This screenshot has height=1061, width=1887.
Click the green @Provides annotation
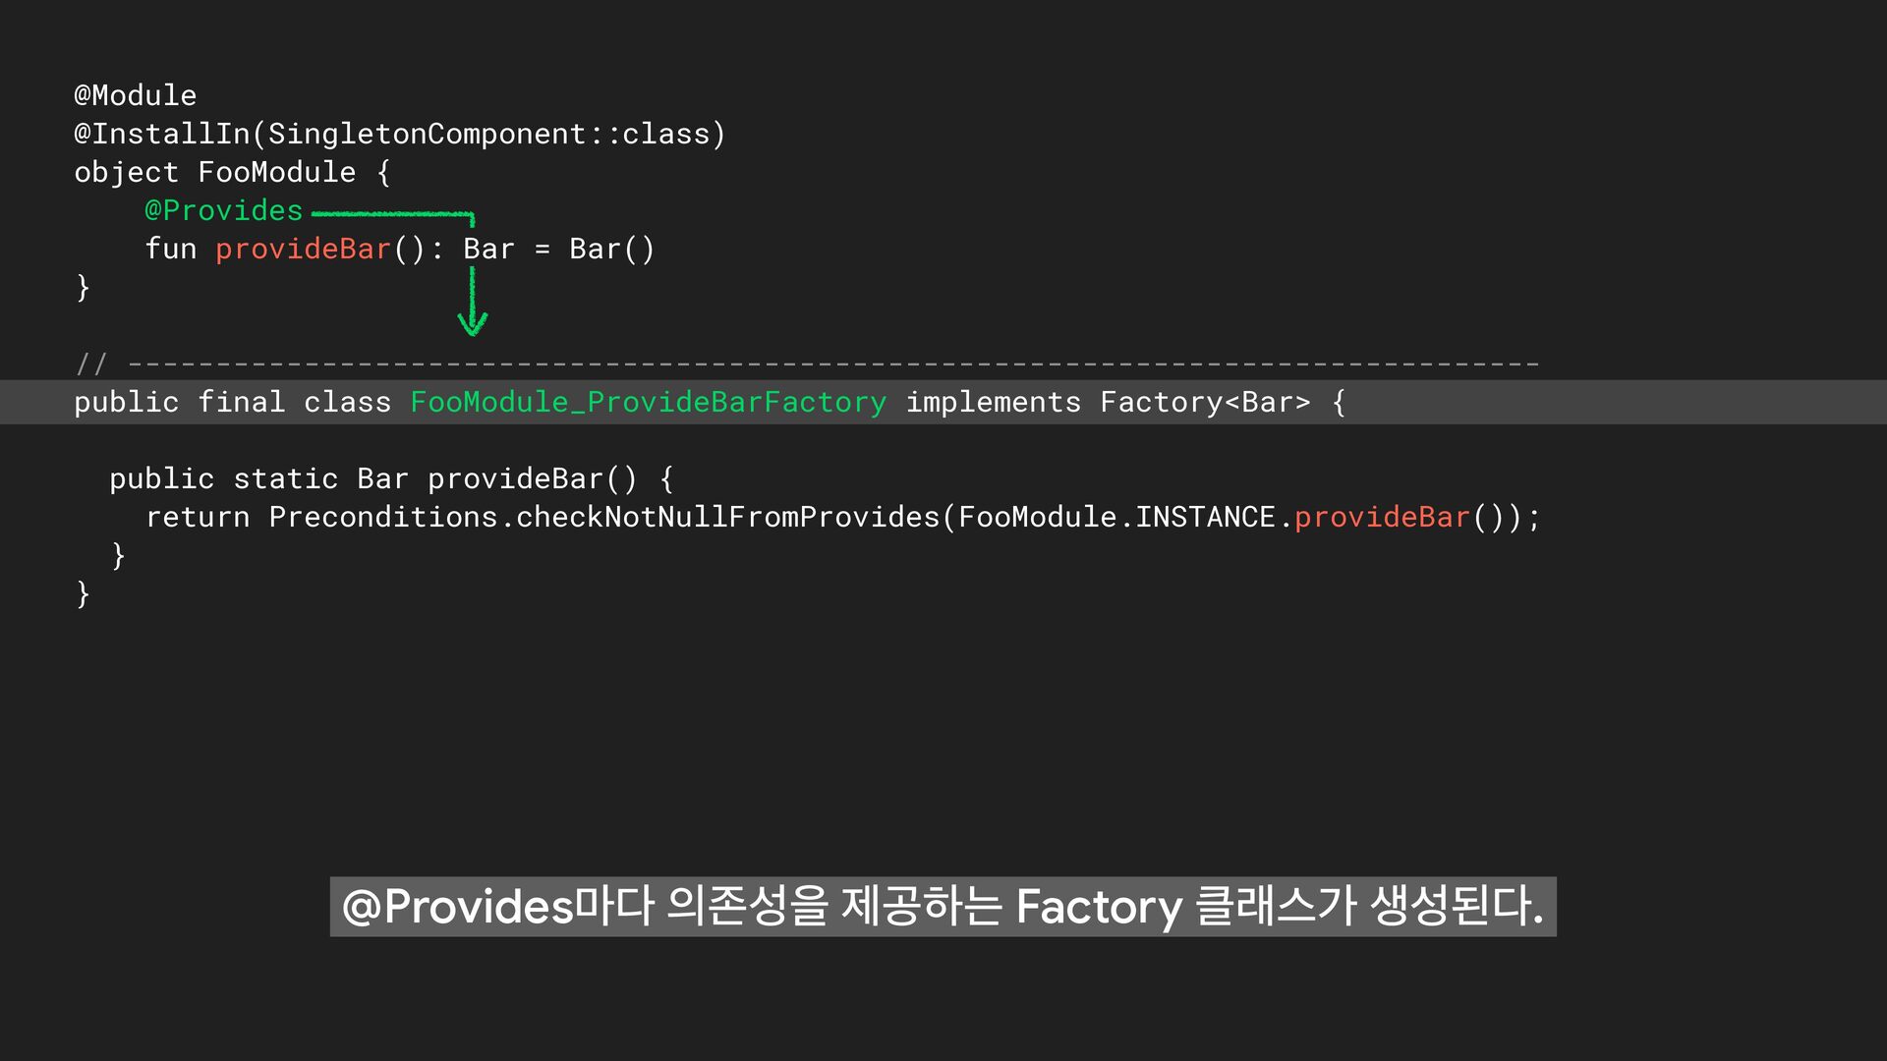[x=224, y=210]
